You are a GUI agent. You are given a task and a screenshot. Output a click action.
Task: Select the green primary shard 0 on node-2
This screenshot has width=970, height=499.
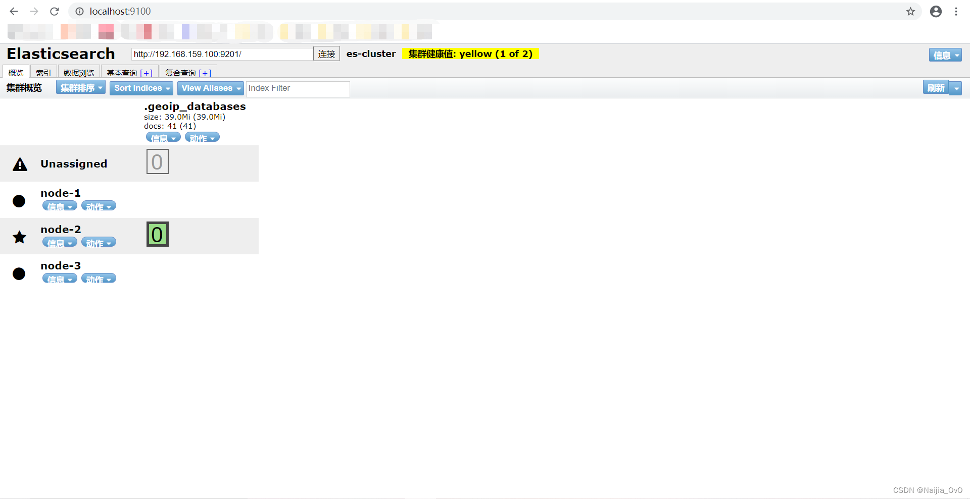coord(158,234)
